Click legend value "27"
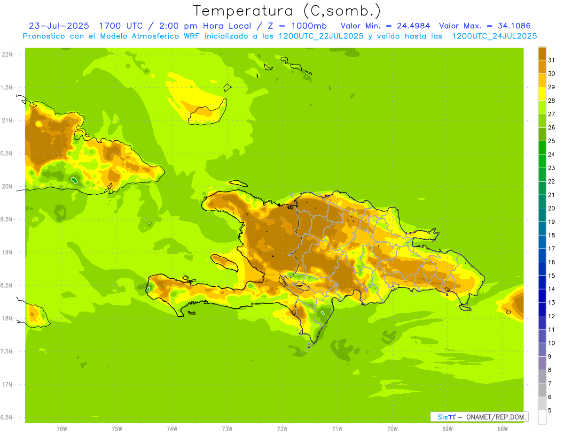The width and height of the screenshot is (564, 435). [552, 114]
